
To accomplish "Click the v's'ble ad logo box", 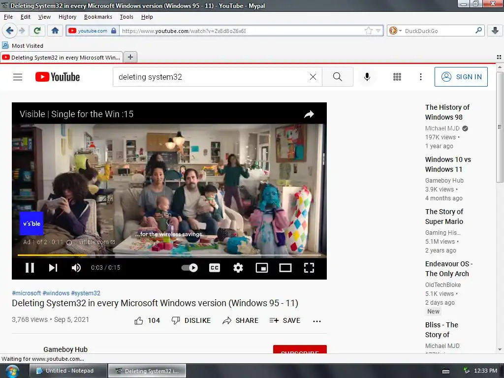I will tap(31, 223).
